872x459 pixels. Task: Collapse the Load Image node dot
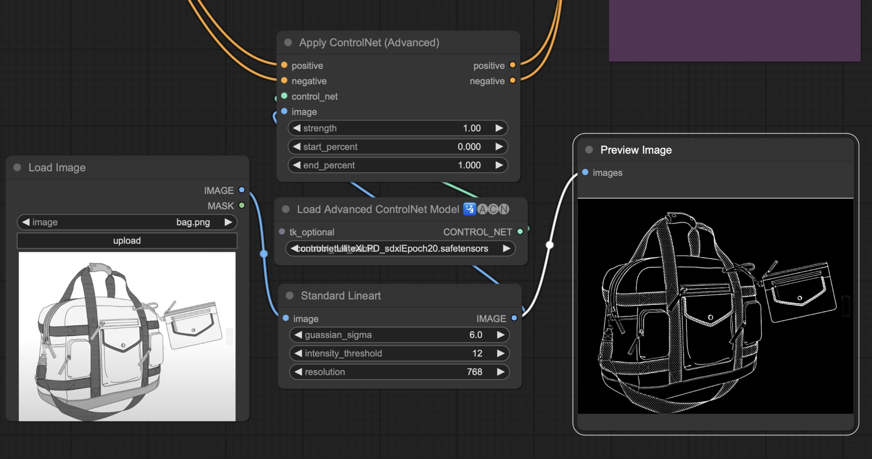[17, 168]
